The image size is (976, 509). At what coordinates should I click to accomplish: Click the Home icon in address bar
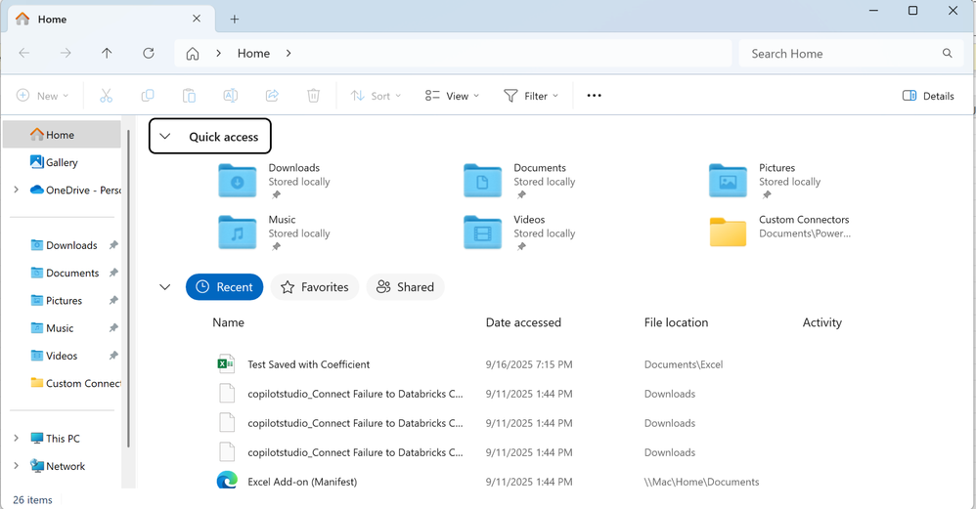click(193, 54)
